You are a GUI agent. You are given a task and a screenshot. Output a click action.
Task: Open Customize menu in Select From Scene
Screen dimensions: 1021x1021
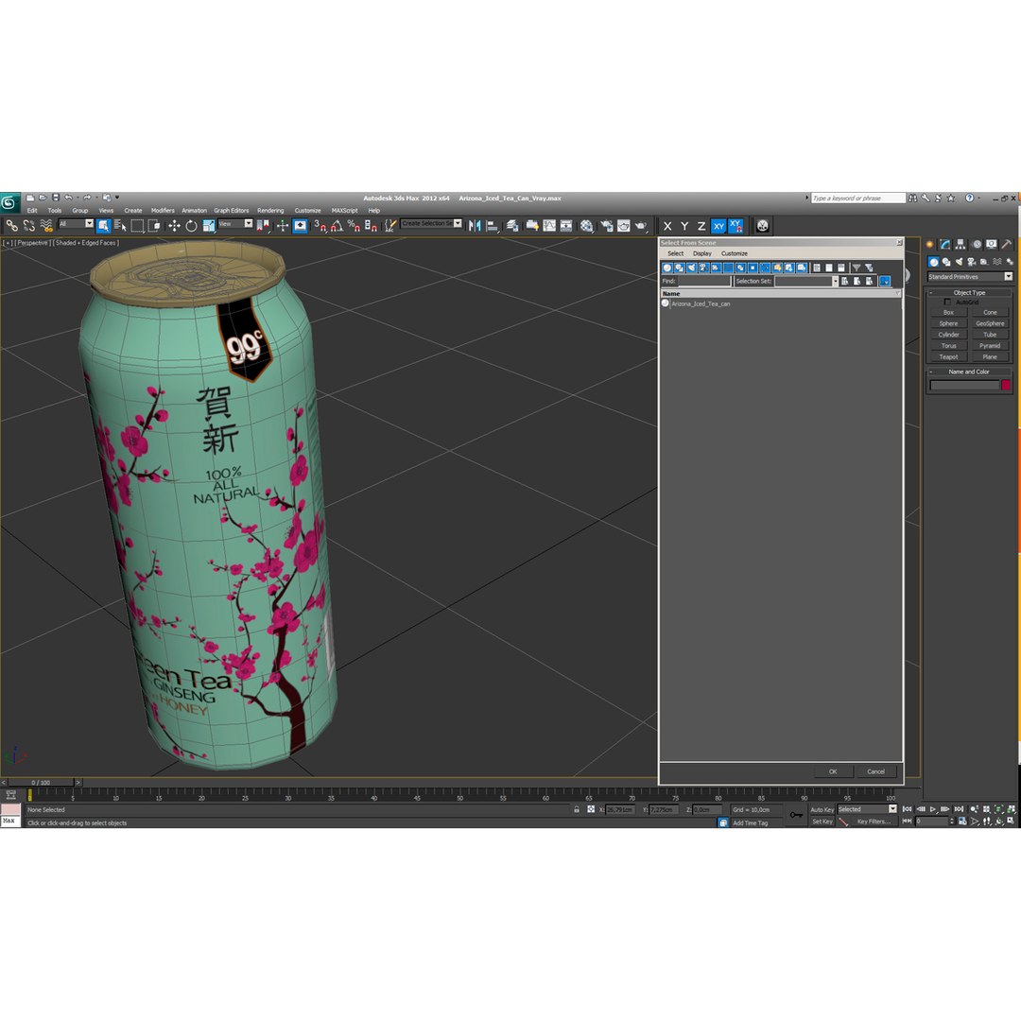click(735, 253)
